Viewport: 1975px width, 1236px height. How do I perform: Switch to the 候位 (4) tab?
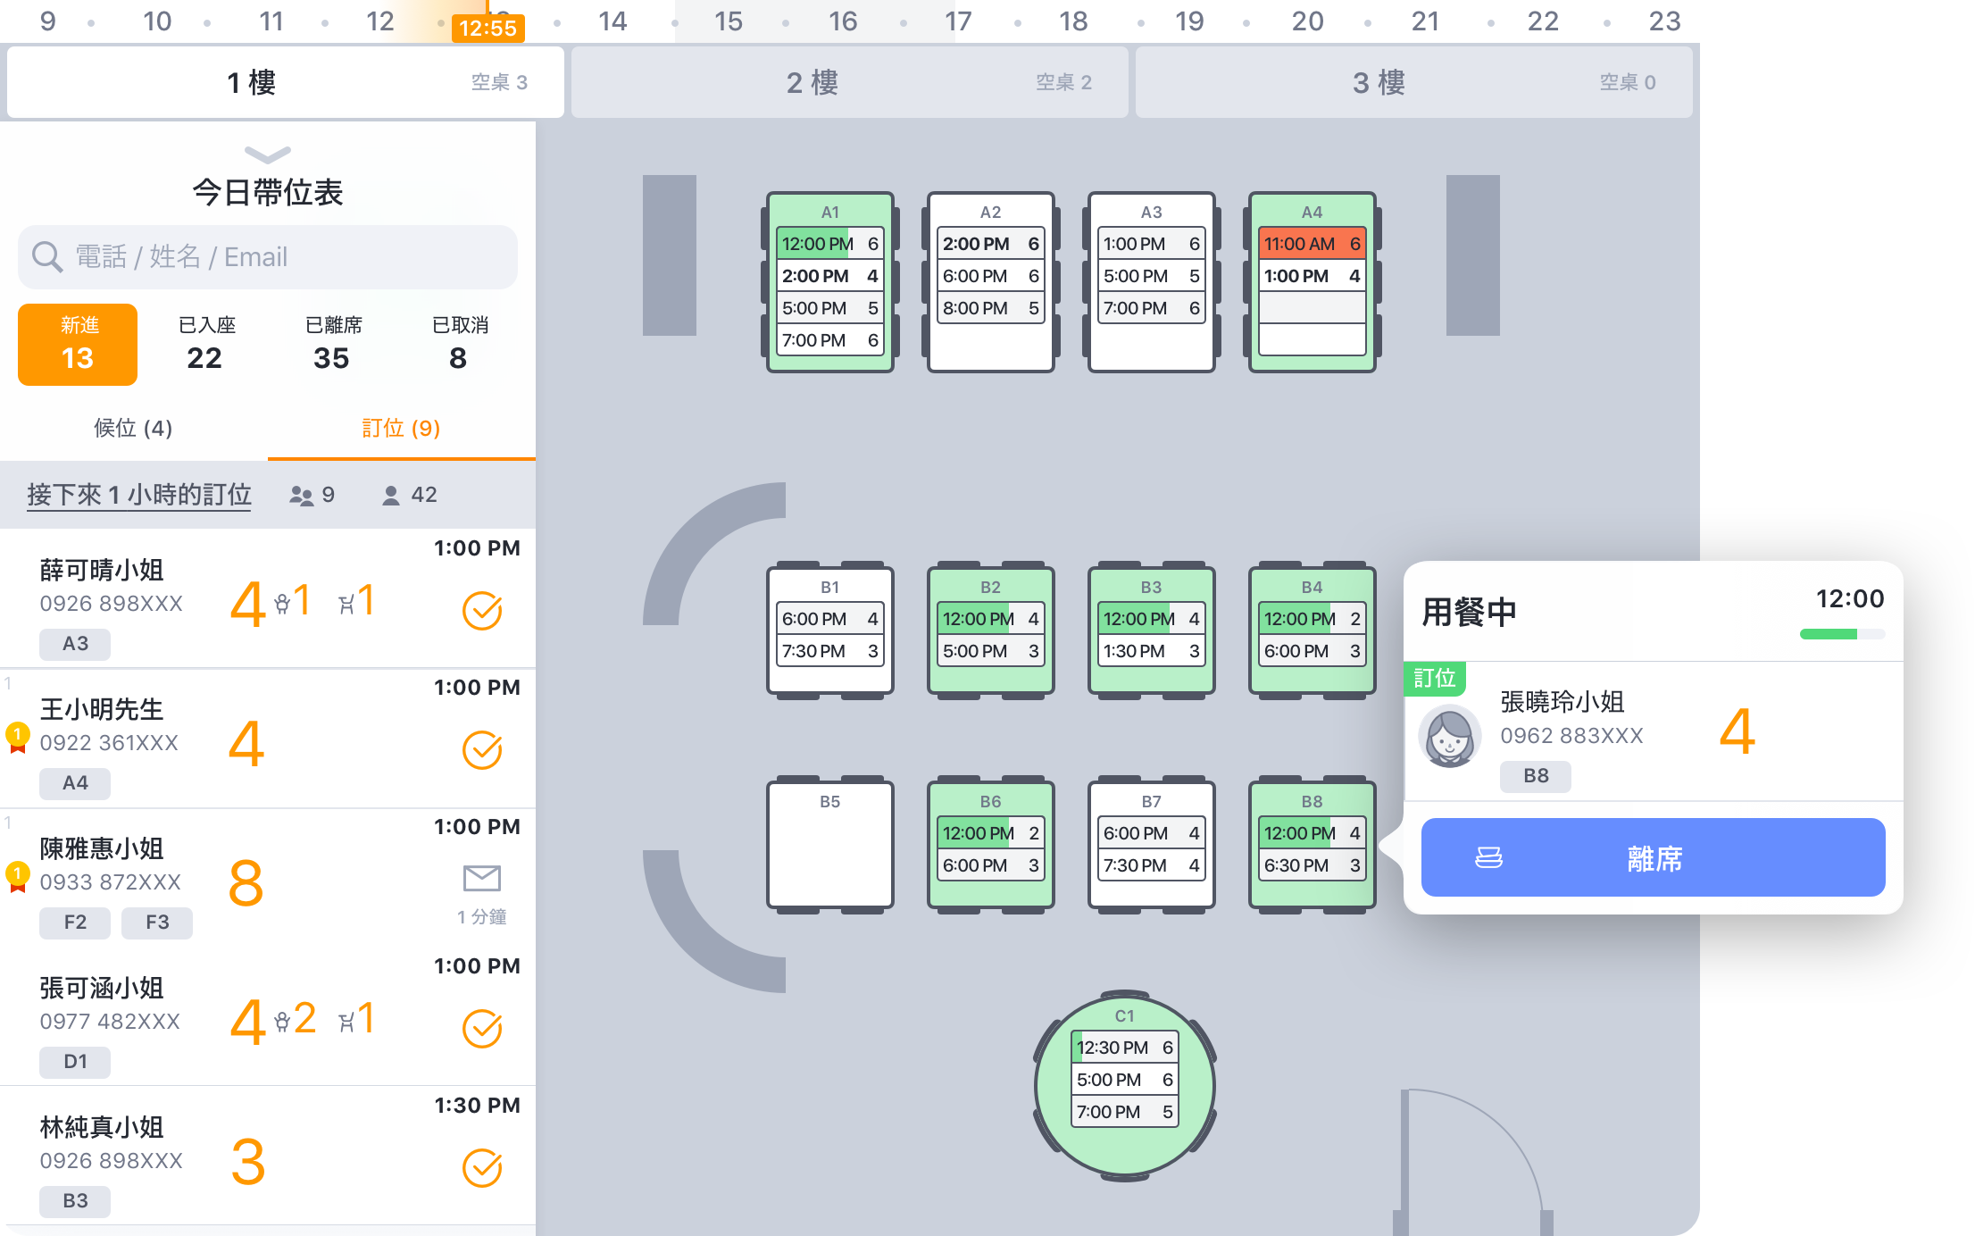click(132, 429)
